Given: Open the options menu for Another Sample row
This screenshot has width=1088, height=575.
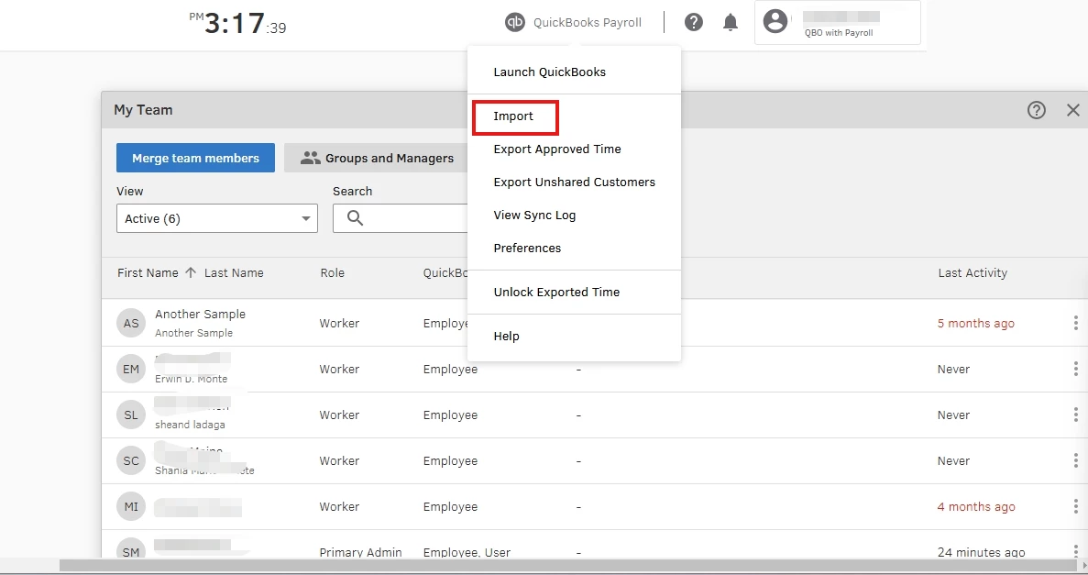Looking at the screenshot, I should (1075, 323).
